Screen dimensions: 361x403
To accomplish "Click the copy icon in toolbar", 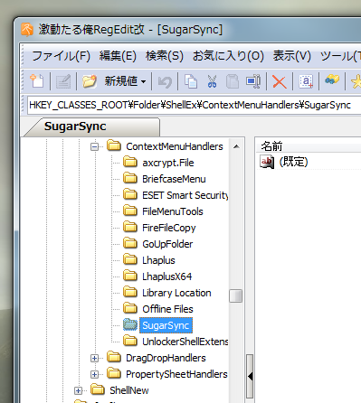I will pyautogui.click(x=191, y=81).
